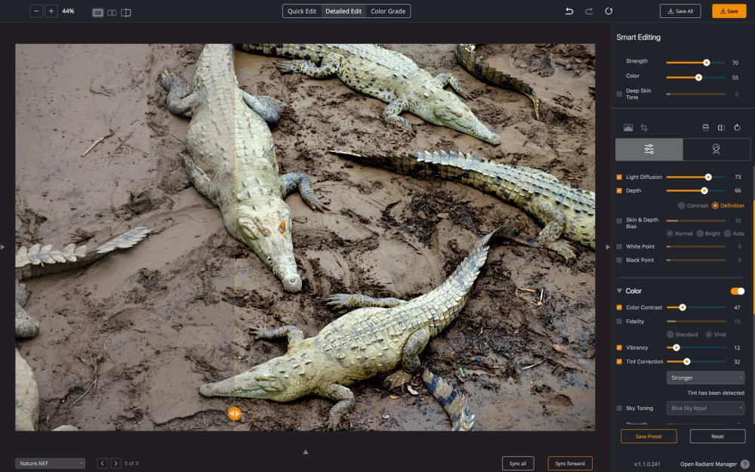
Task: Open the Nature.NEF file dropdown
Action: tap(50, 464)
